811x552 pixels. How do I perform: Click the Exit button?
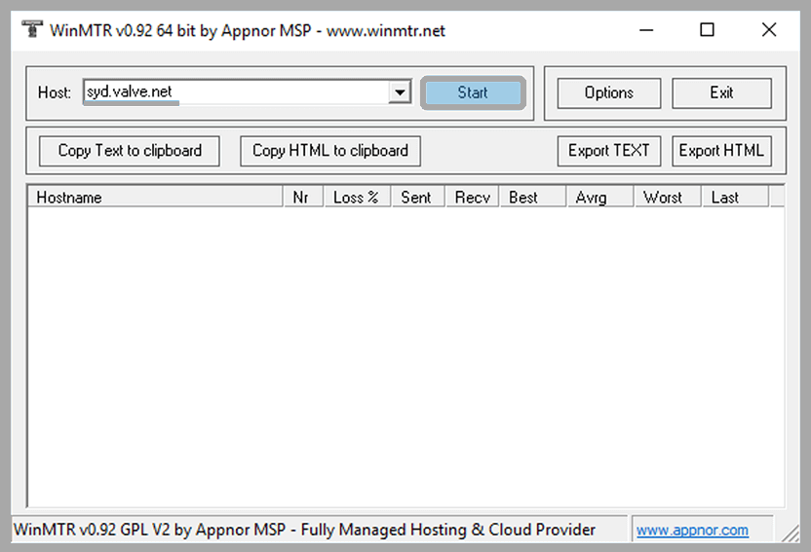tap(721, 93)
